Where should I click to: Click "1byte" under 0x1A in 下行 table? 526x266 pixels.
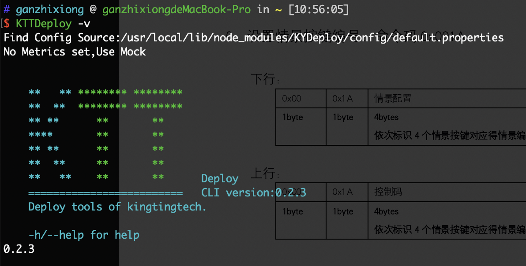[343, 118]
